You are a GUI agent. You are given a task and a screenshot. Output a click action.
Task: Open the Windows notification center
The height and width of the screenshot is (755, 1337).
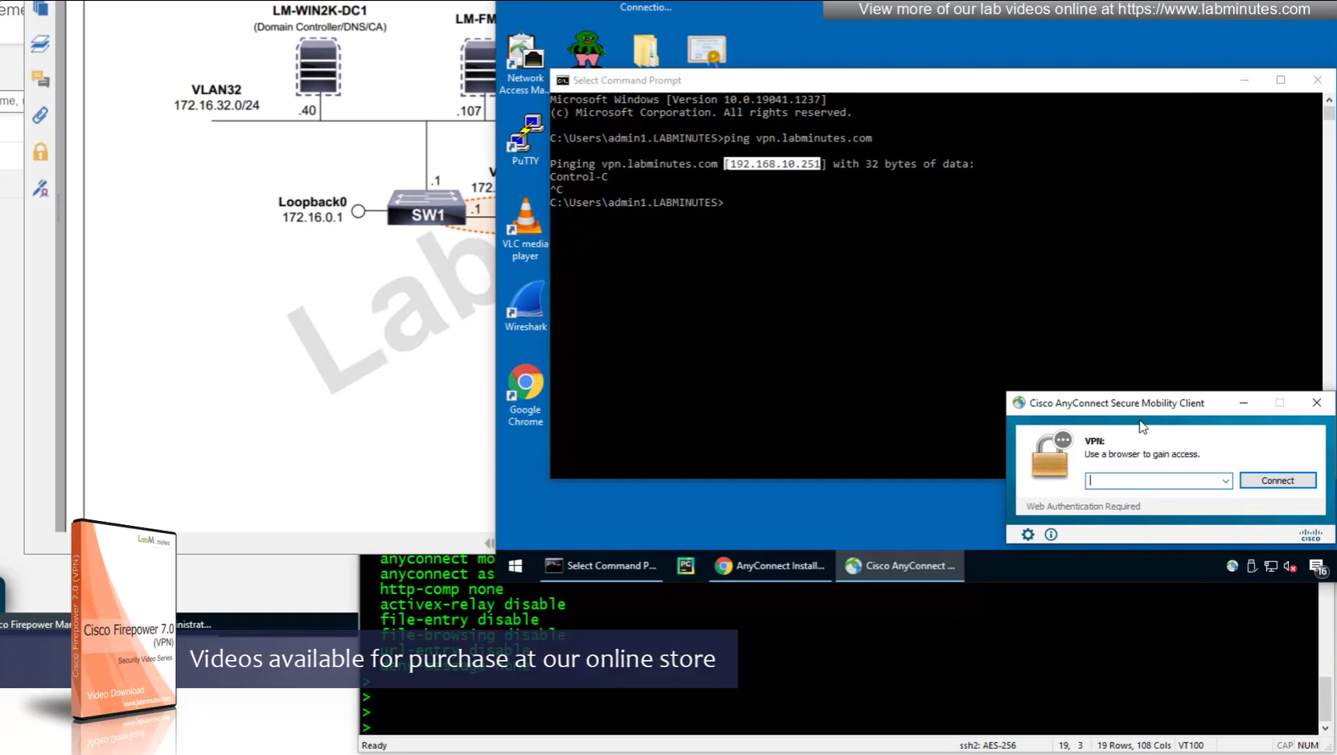point(1317,567)
